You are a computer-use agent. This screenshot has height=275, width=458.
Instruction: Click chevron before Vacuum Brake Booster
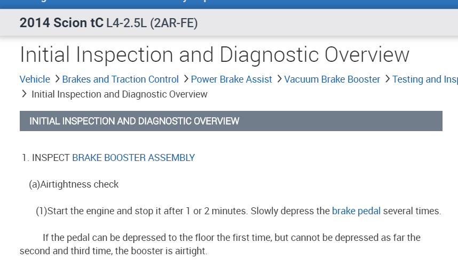coord(279,79)
